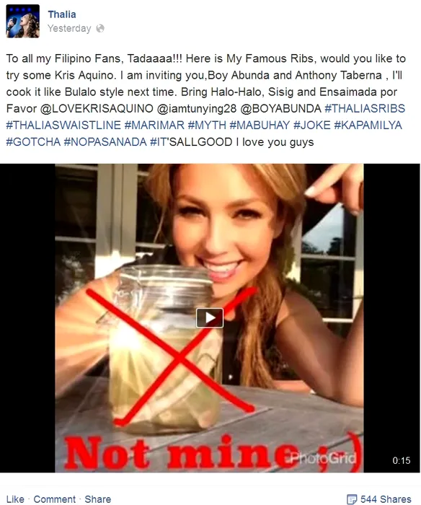Open the #JOKE hashtag
This screenshot has height=505, width=421.
[x=312, y=126]
